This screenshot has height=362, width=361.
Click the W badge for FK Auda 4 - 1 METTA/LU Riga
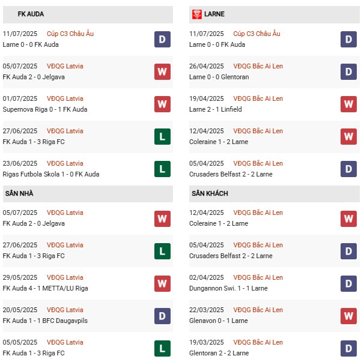click(x=162, y=283)
